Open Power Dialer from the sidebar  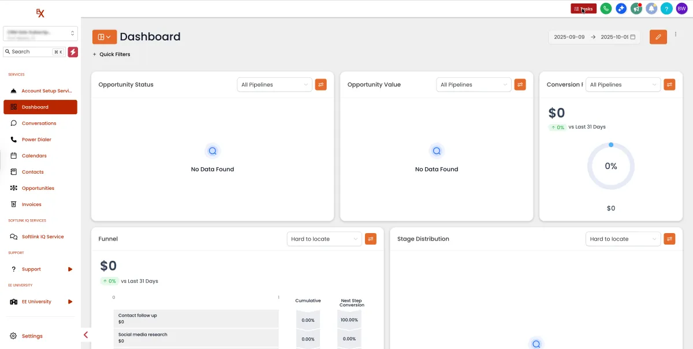tap(40, 140)
